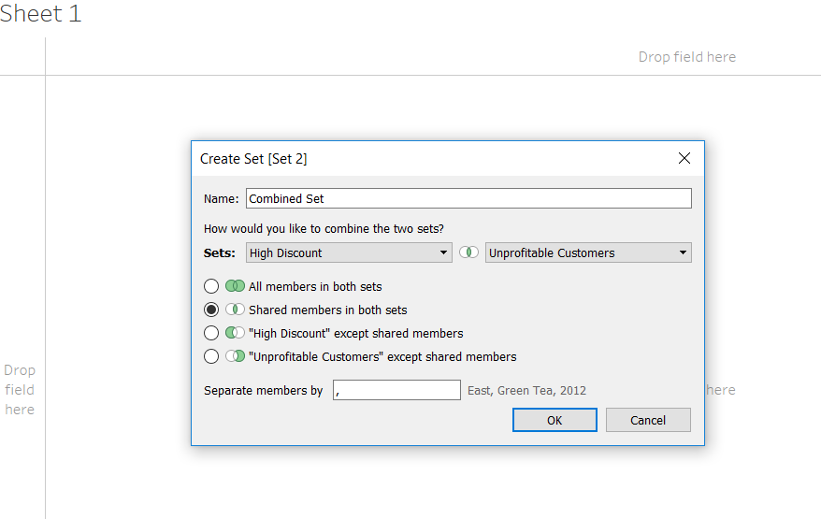
Task: Click the top Drop field here area
Action: (x=686, y=57)
